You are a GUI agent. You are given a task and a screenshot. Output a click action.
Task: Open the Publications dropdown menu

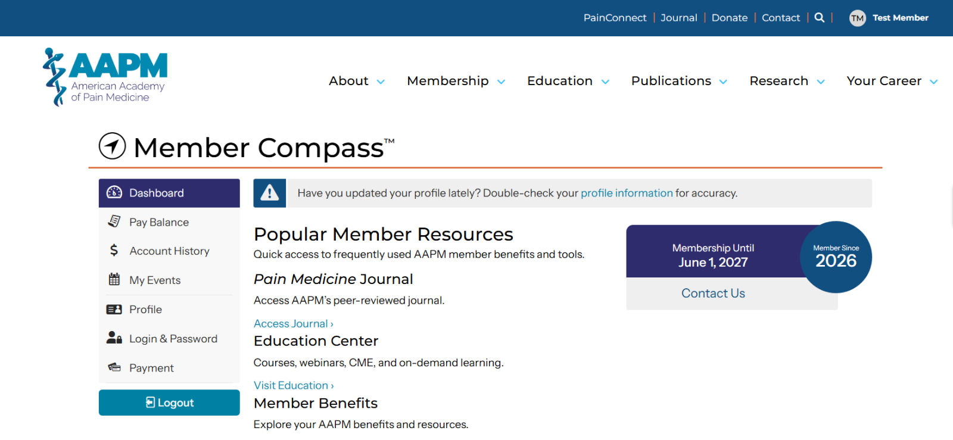[x=679, y=81]
